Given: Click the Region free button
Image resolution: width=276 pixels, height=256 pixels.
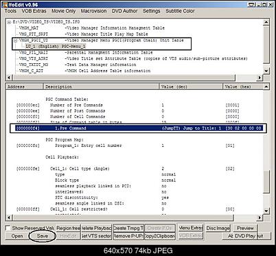Looking at the screenshot, I should click(68, 228).
